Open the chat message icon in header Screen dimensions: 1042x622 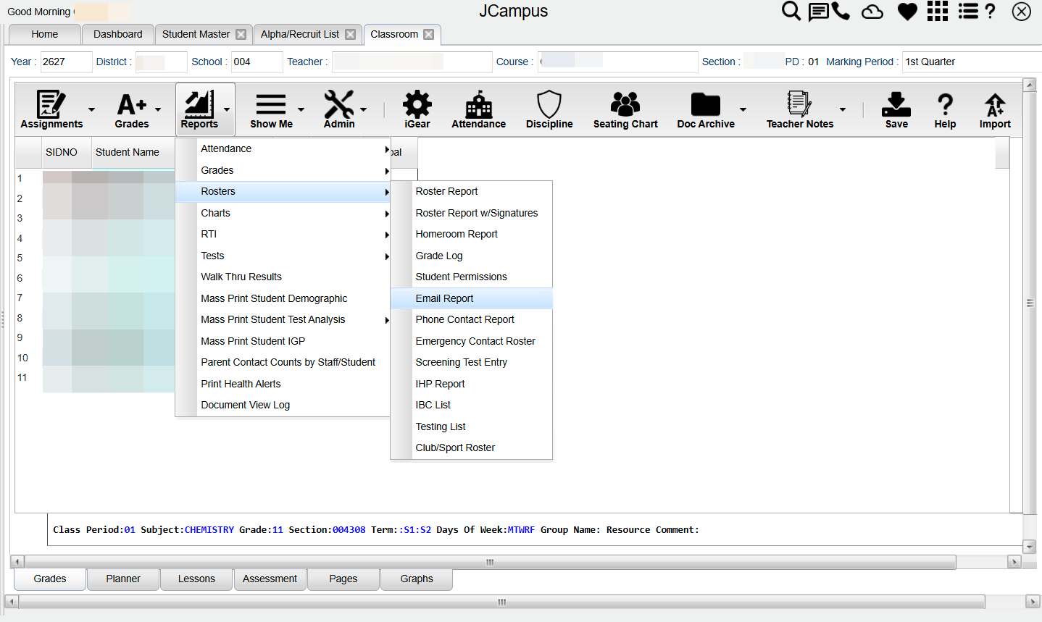coord(818,12)
